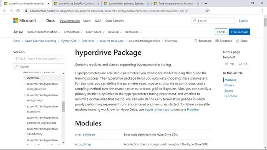
Task: Close the azureml.train.estimator tab
Action: [148, 3]
